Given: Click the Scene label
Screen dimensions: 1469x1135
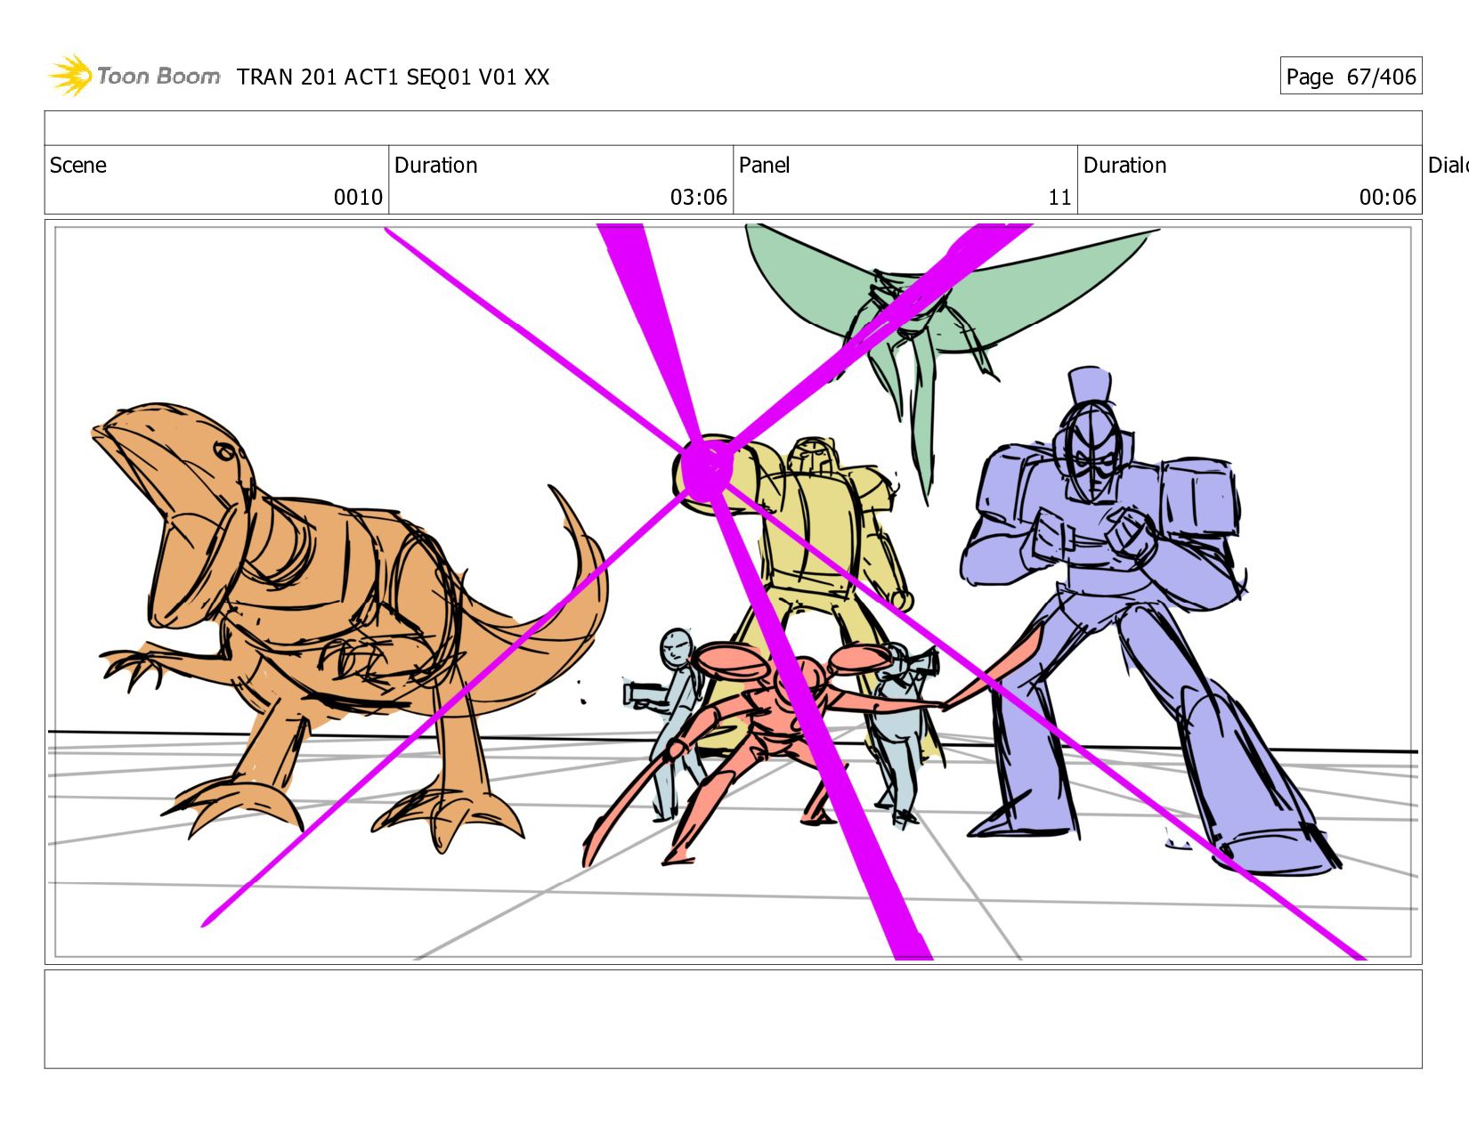Looking at the screenshot, I should tap(78, 166).
